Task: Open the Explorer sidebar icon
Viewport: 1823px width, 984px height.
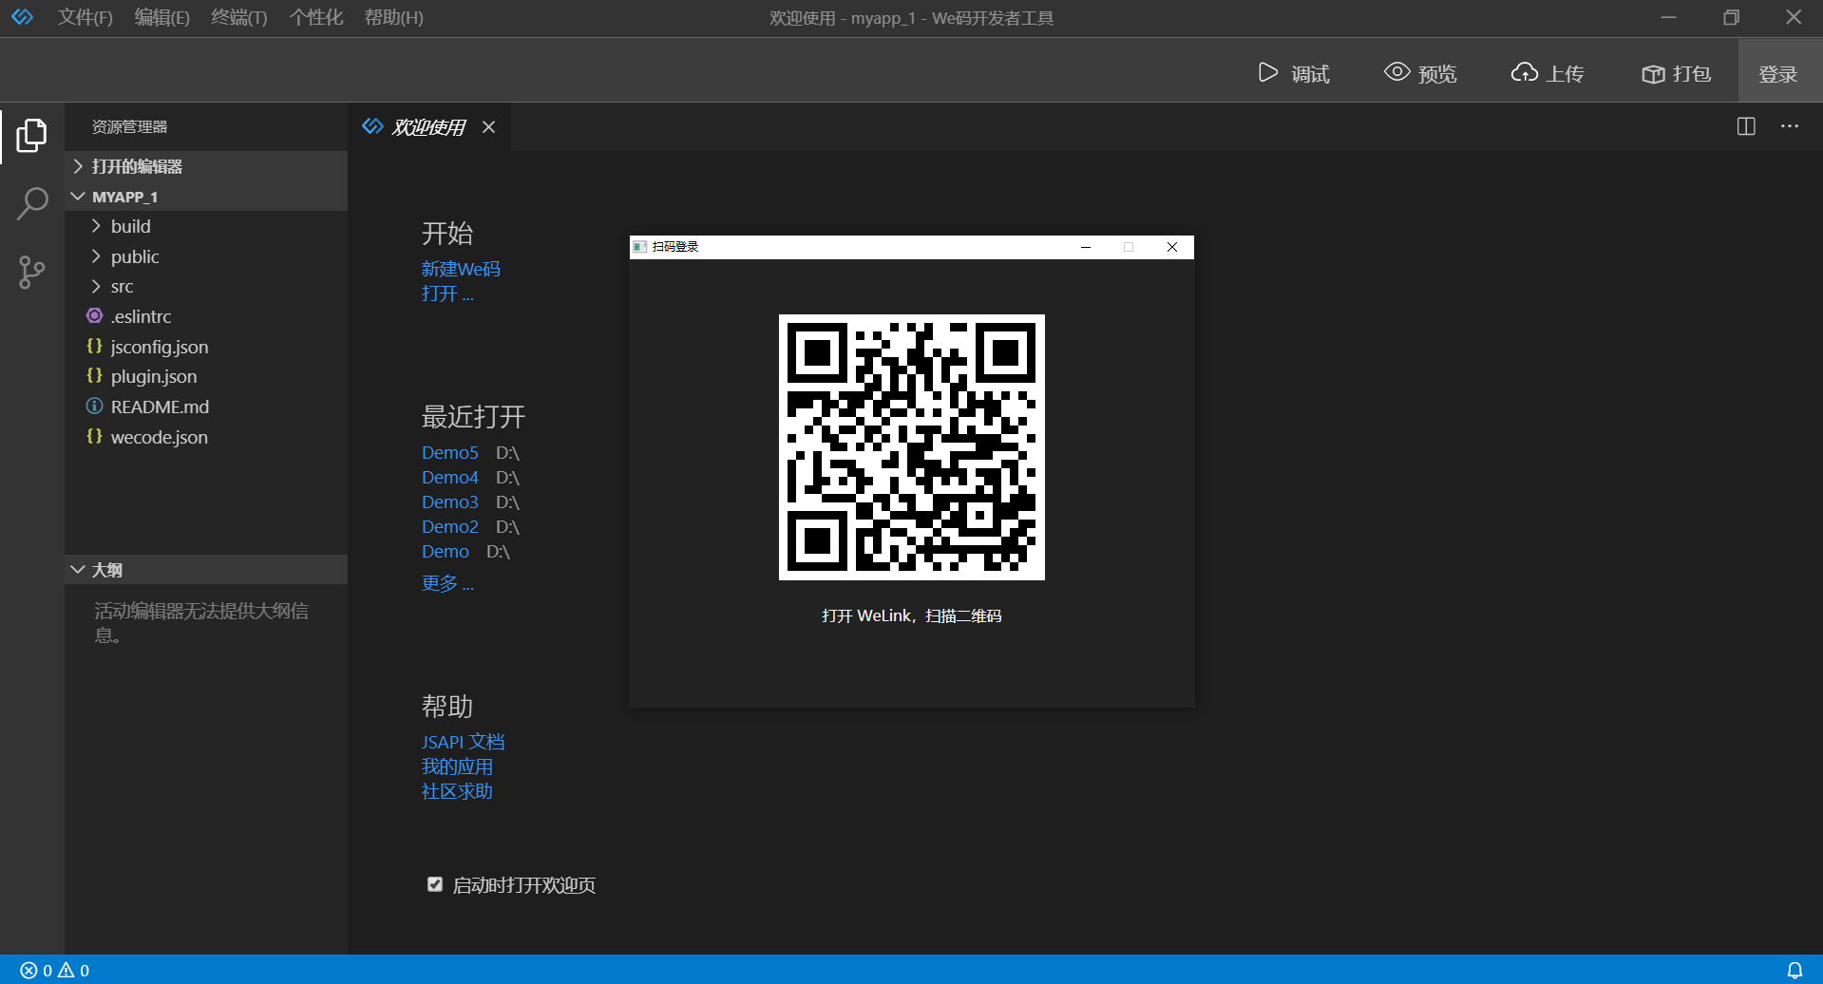Action: point(31,136)
